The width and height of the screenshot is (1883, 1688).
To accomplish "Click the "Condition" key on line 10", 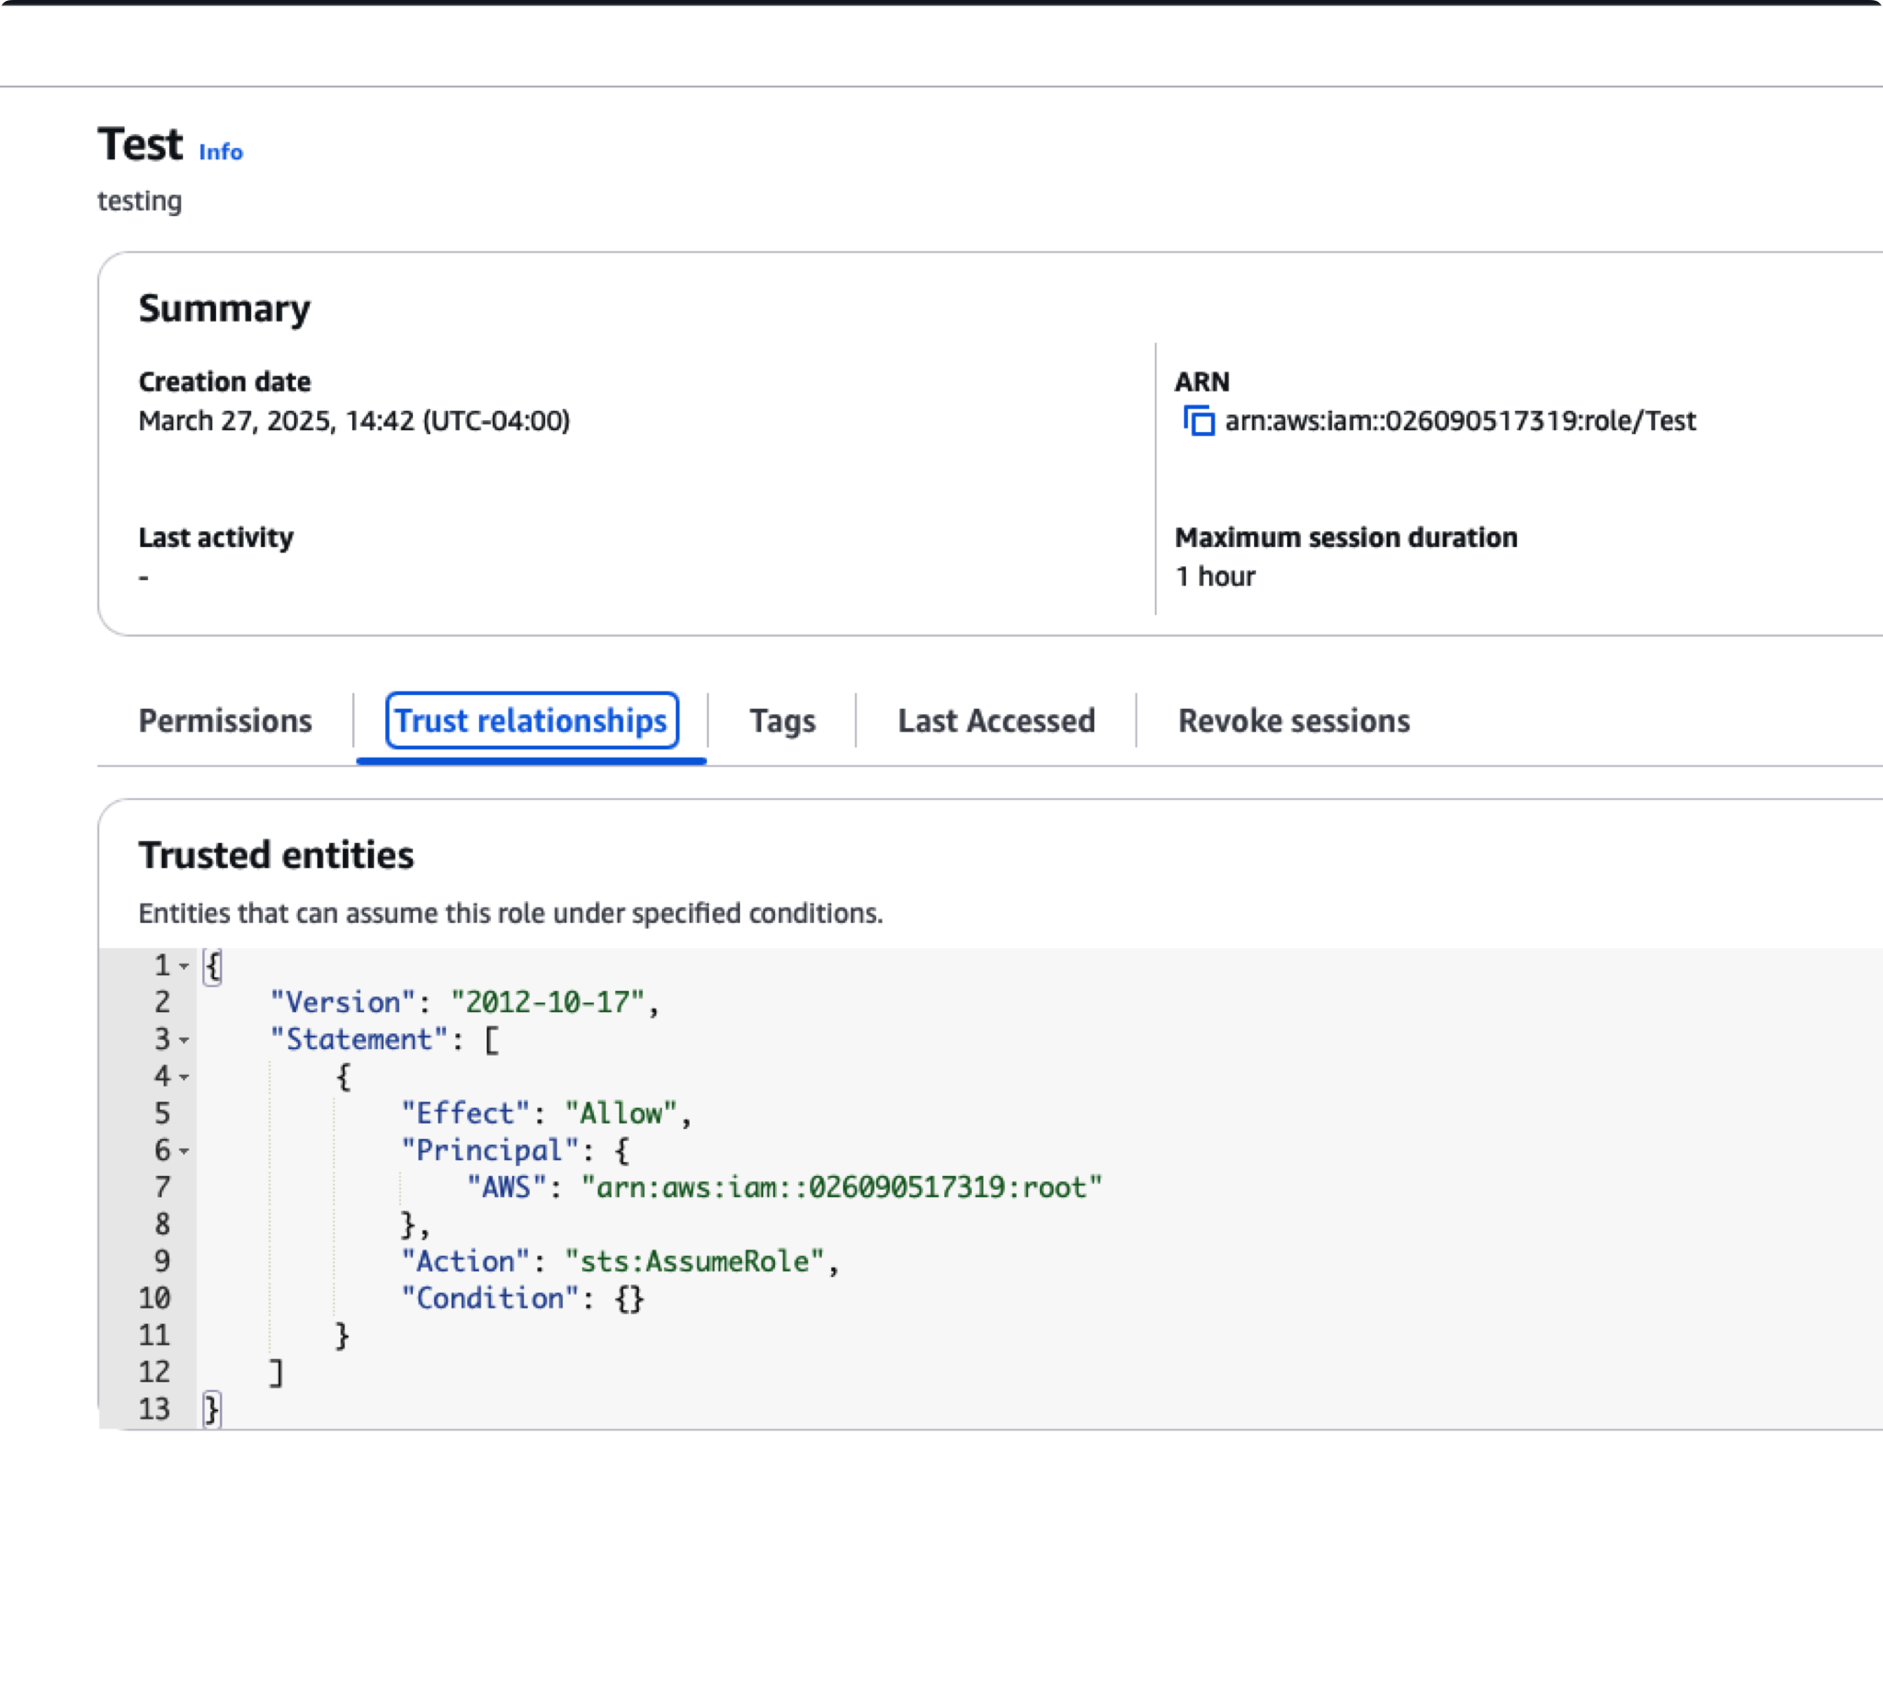I will click(x=490, y=1299).
